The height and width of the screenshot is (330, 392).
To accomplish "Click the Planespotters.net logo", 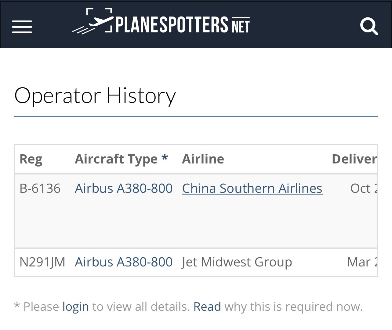I will pos(161,22).
